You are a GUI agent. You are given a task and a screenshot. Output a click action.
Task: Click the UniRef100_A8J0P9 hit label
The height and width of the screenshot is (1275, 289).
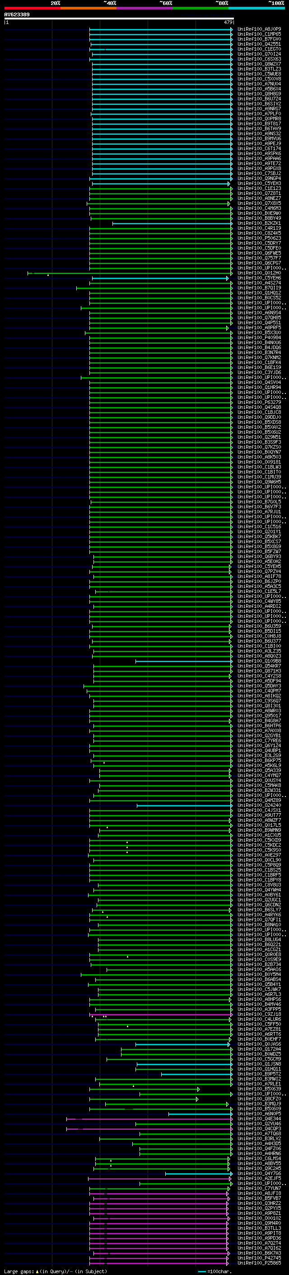click(x=259, y=29)
